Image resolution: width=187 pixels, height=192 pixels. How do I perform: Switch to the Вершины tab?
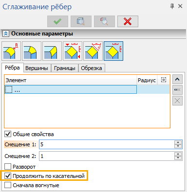pyautogui.click(x=37, y=68)
